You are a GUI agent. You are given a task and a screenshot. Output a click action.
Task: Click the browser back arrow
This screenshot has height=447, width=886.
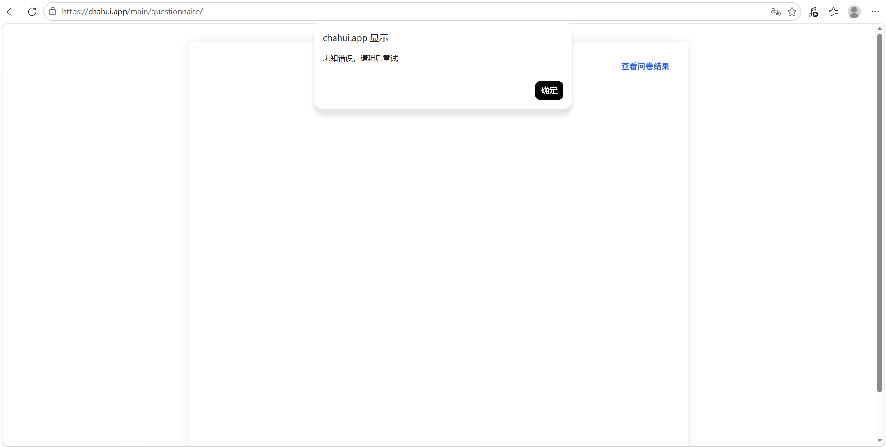tap(12, 12)
